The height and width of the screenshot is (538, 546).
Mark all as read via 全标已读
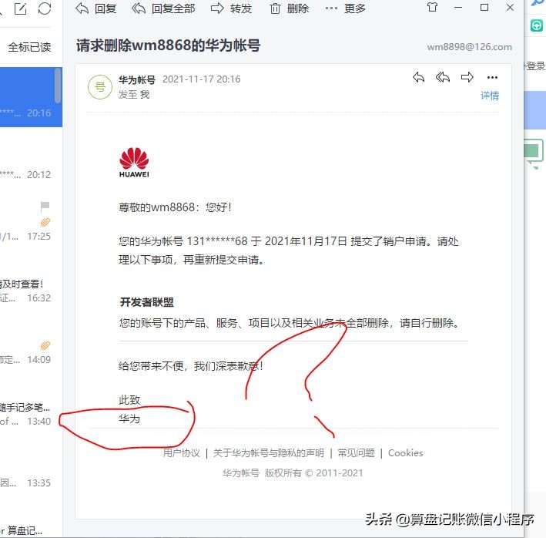[29, 47]
